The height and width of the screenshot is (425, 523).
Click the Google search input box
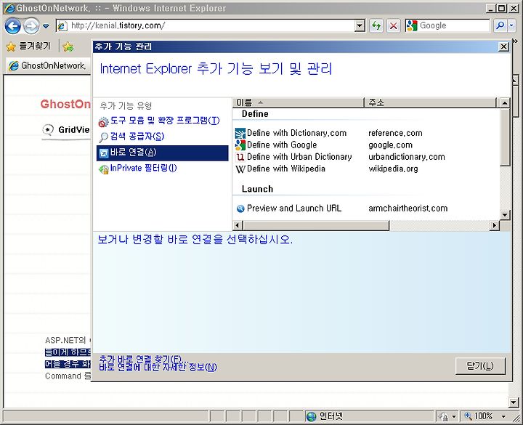[x=448, y=25]
